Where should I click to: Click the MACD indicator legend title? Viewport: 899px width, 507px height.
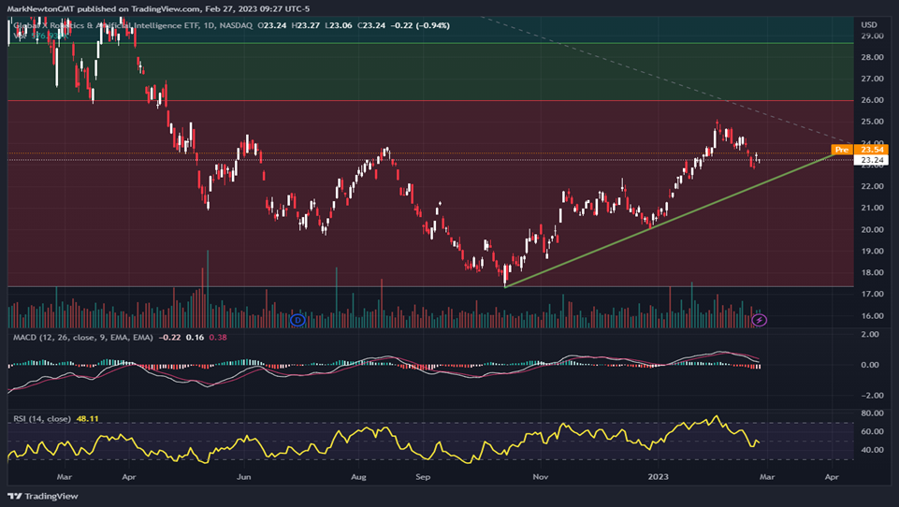[83, 338]
